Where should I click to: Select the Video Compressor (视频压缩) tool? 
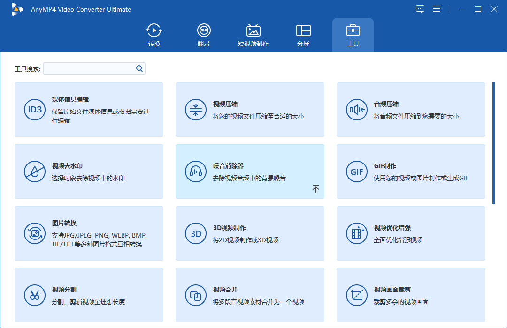[x=250, y=110]
